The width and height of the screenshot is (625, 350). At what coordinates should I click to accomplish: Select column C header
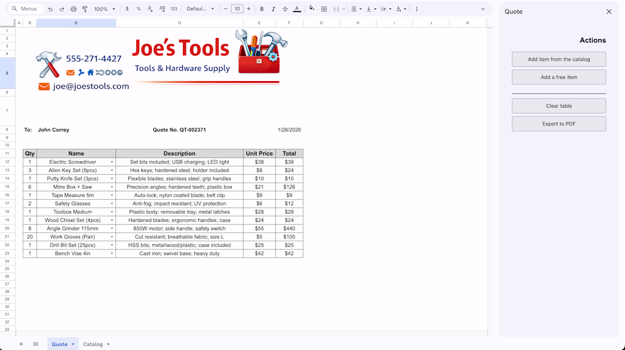(76, 23)
